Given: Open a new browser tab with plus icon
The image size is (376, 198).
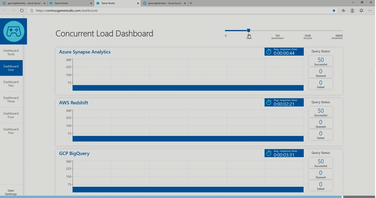Looking at the screenshot, I should (190, 3).
